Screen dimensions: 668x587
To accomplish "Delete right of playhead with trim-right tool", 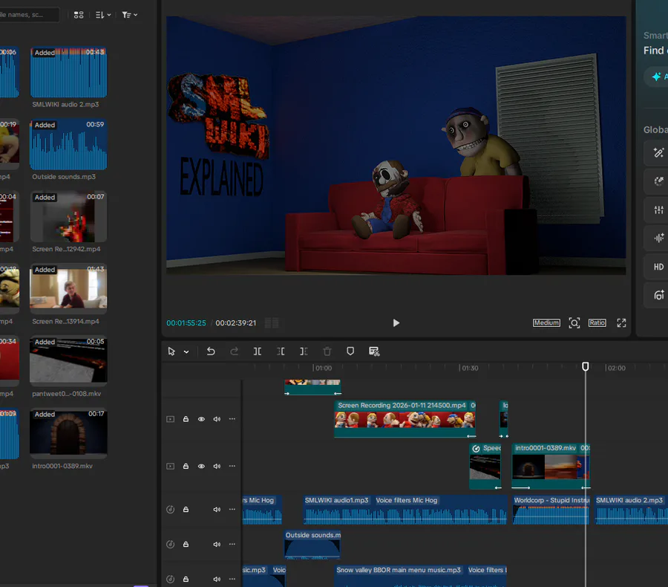I will pos(304,351).
